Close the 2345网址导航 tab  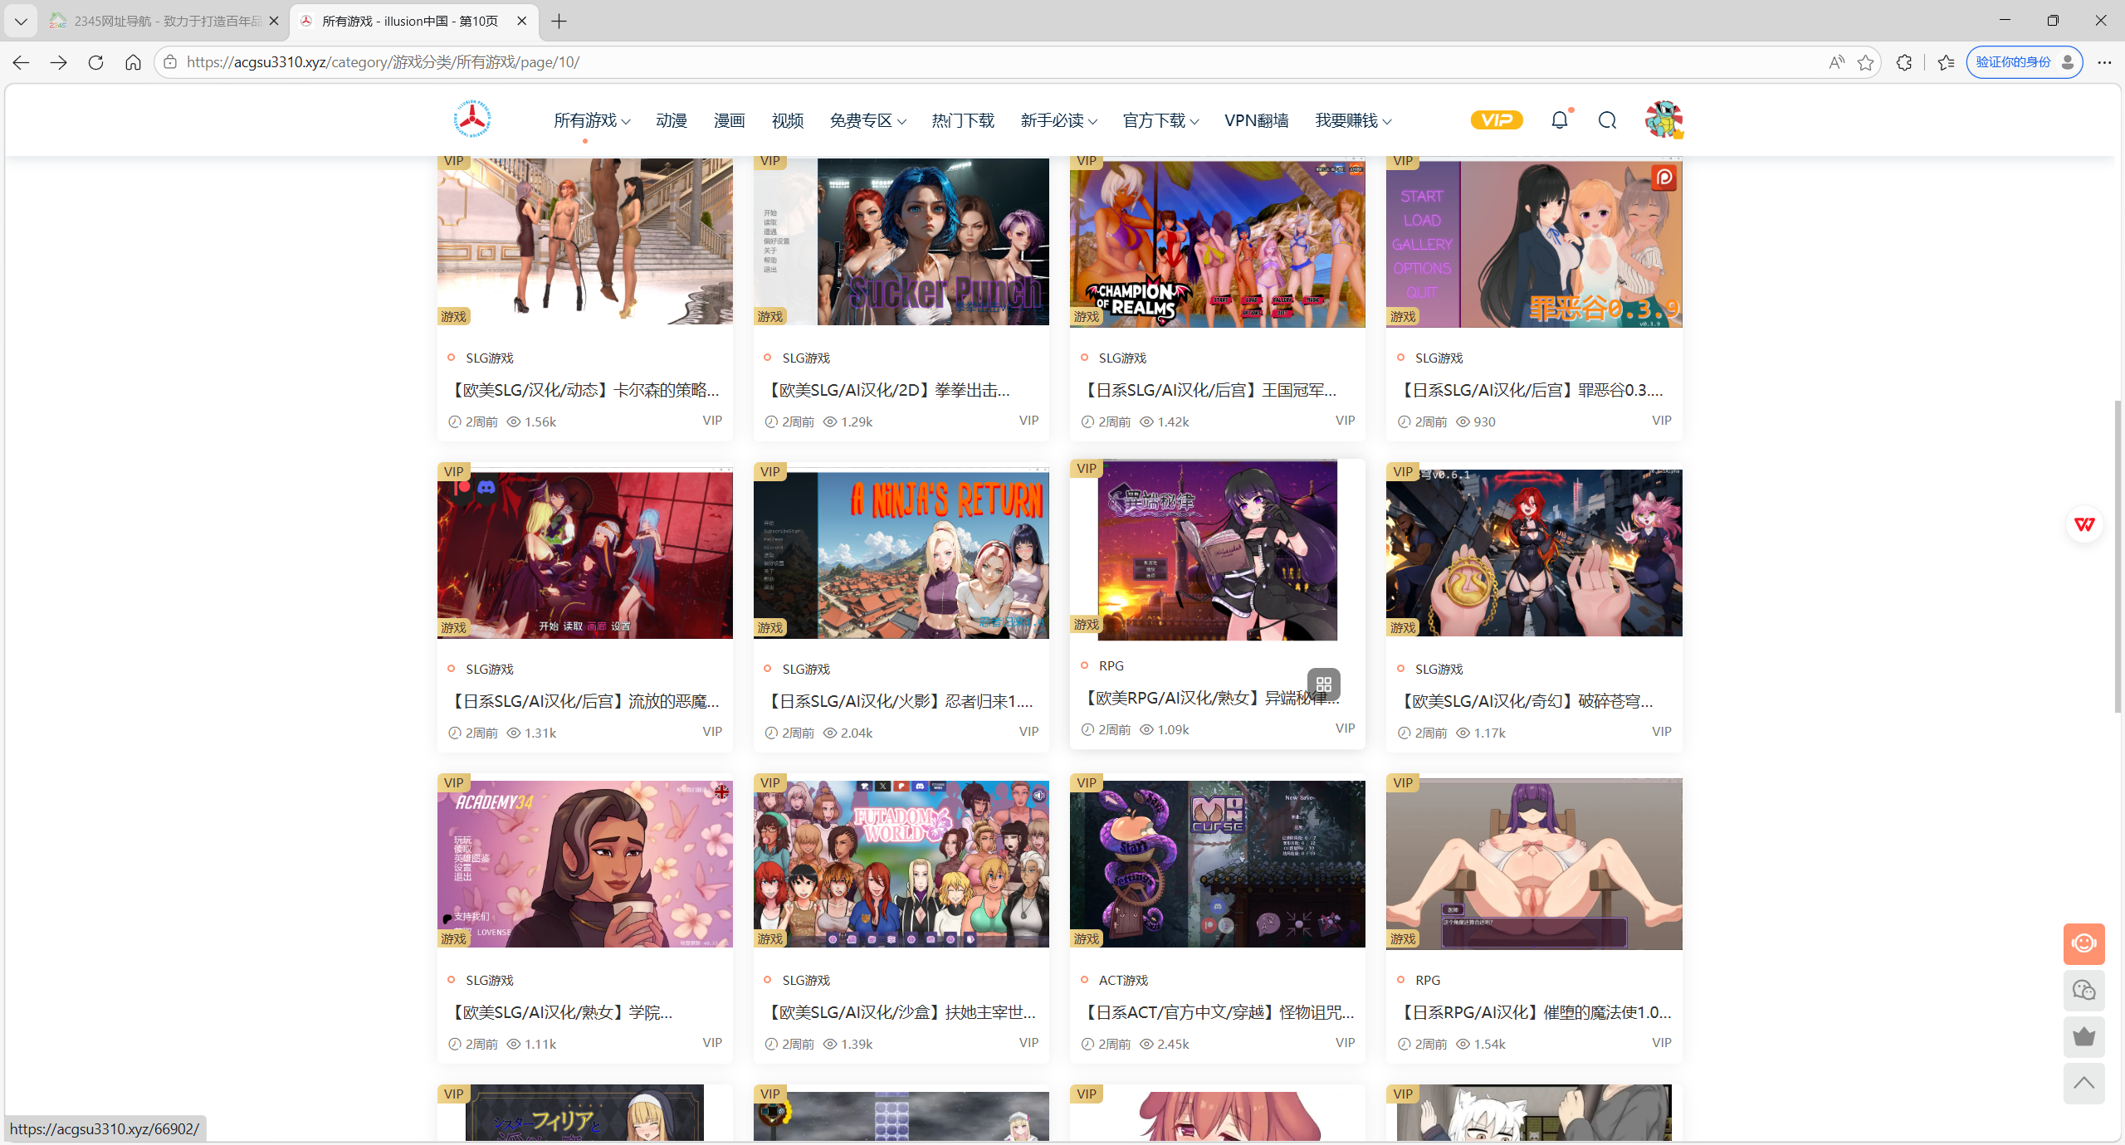274,21
